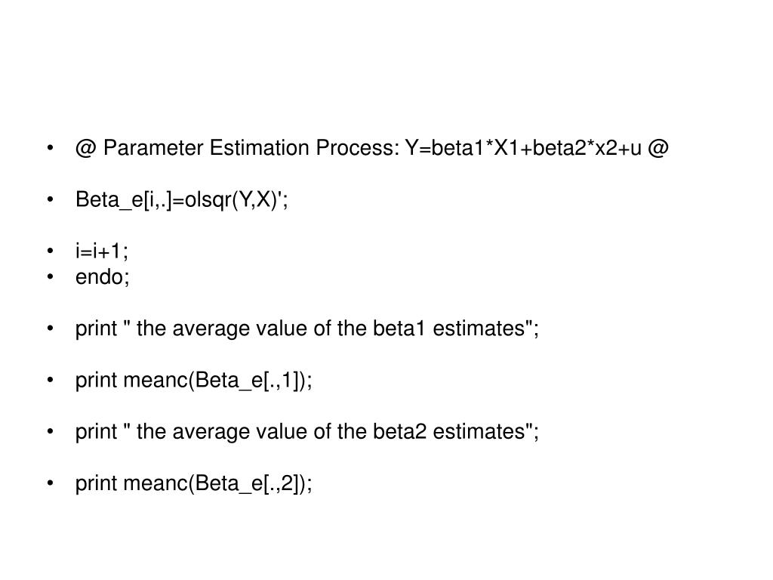Click the Parameter Estimation Process comment line

[371, 148]
